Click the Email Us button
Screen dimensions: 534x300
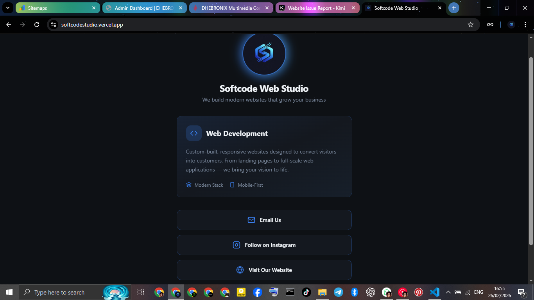click(x=264, y=220)
